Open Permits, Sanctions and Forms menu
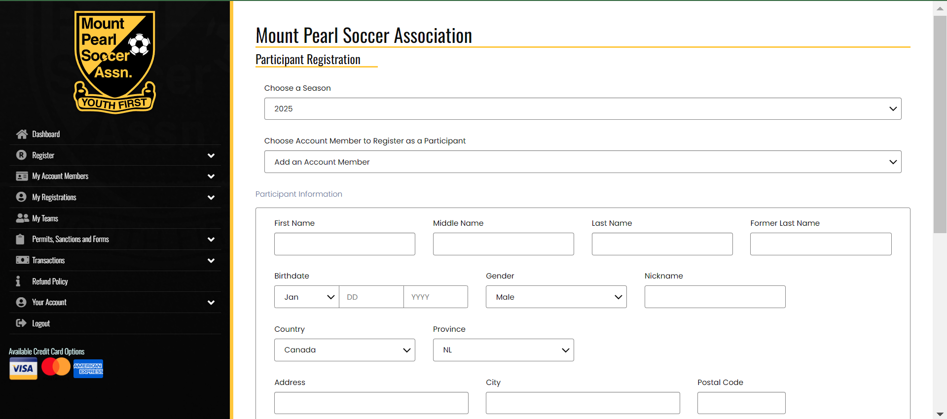The image size is (947, 419). (x=115, y=239)
